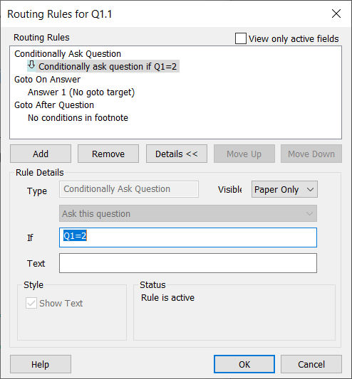Image resolution: width=352 pixels, height=379 pixels.
Task: Open the Visible Paper Only dropdown
Action: (284, 189)
